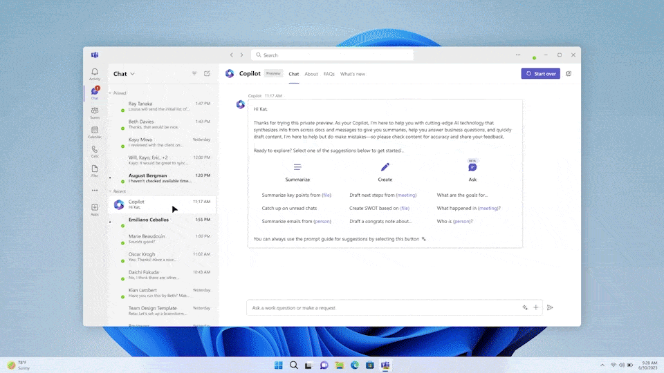
Task: Click the Search box at top
Action: click(x=332, y=55)
